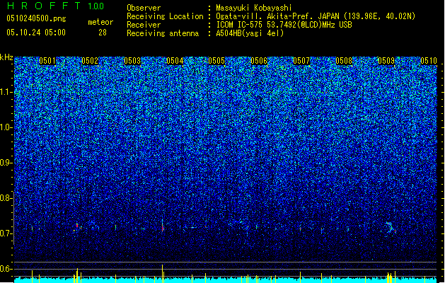Click the 0.9 kHz axis label
This screenshot has width=445, height=283.
tap(6, 163)
